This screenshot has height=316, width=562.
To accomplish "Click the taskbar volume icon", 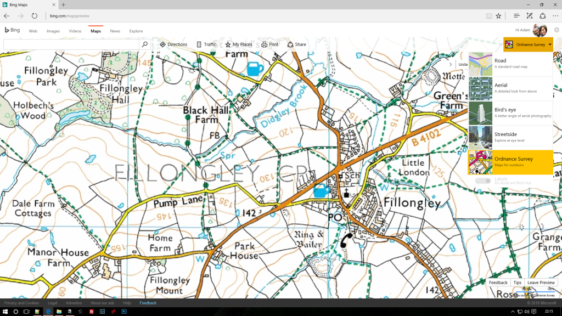I will [526, 312].
